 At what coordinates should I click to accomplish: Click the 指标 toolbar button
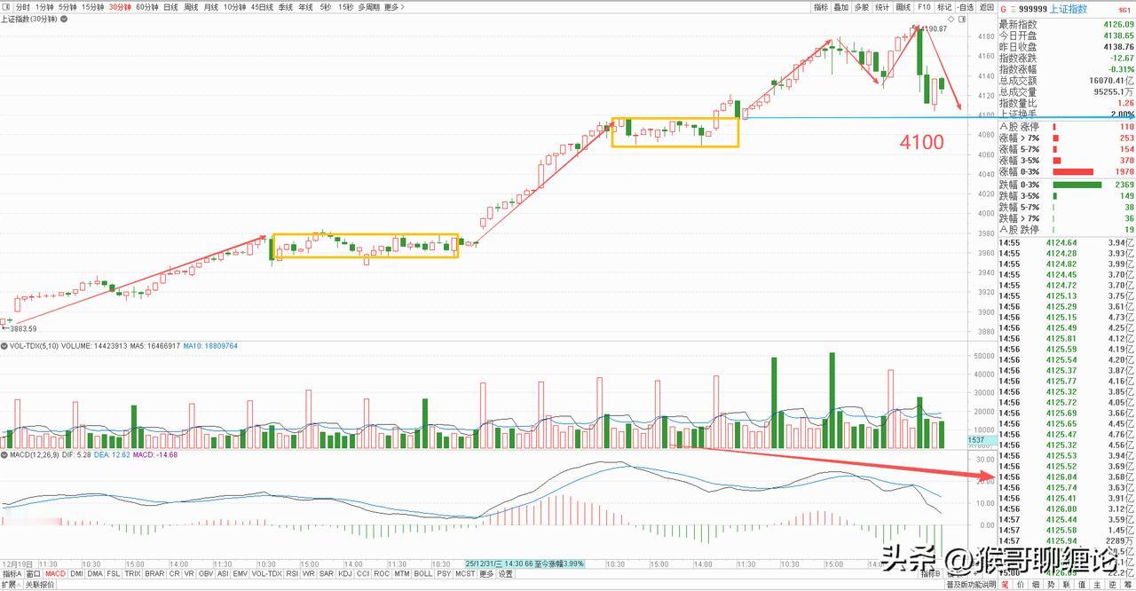(x=821, y=6)
